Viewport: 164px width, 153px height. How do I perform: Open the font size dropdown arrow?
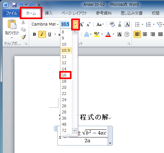(x=75, y=24)
